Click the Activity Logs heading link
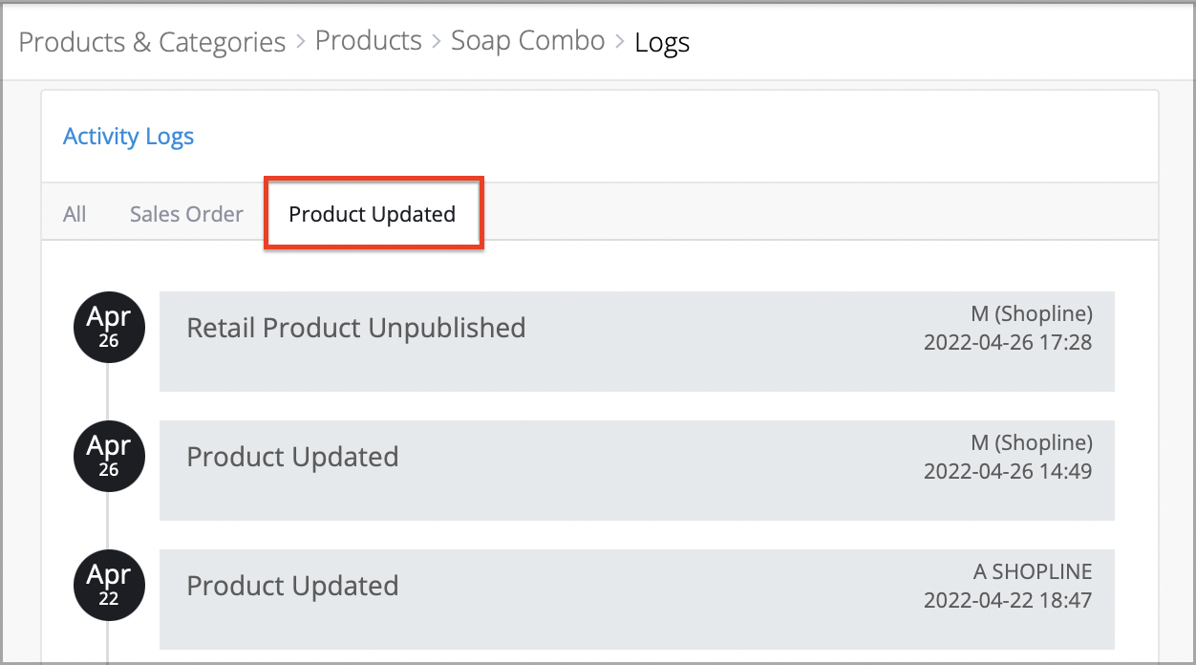 (x=128, y=137)
